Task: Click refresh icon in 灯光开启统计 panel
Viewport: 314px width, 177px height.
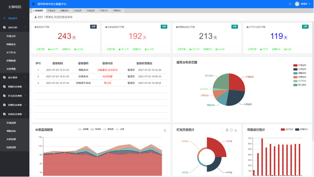Action: point(231,130)
